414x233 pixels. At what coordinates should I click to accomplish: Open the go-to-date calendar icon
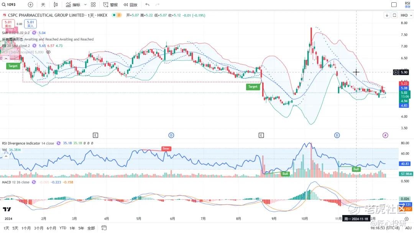tap(104, 228)
